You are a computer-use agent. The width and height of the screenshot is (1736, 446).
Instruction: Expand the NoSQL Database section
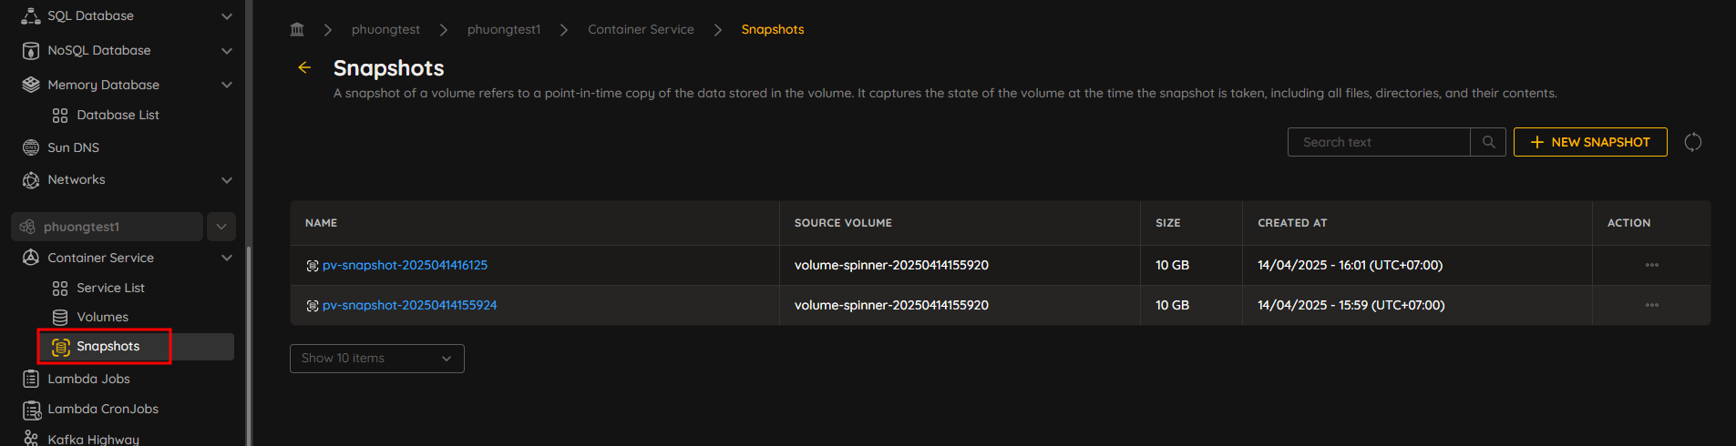coord(227,51)
